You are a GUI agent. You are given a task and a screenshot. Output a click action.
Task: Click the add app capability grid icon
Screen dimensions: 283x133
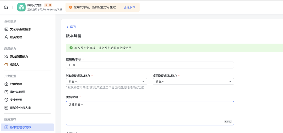pos(6,57)
